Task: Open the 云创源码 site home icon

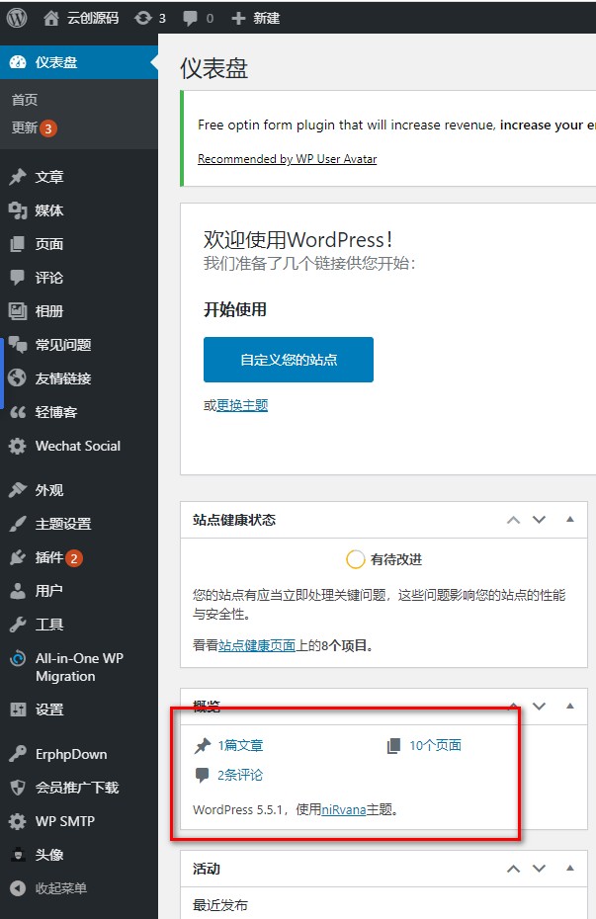Action: coord(51,18)
